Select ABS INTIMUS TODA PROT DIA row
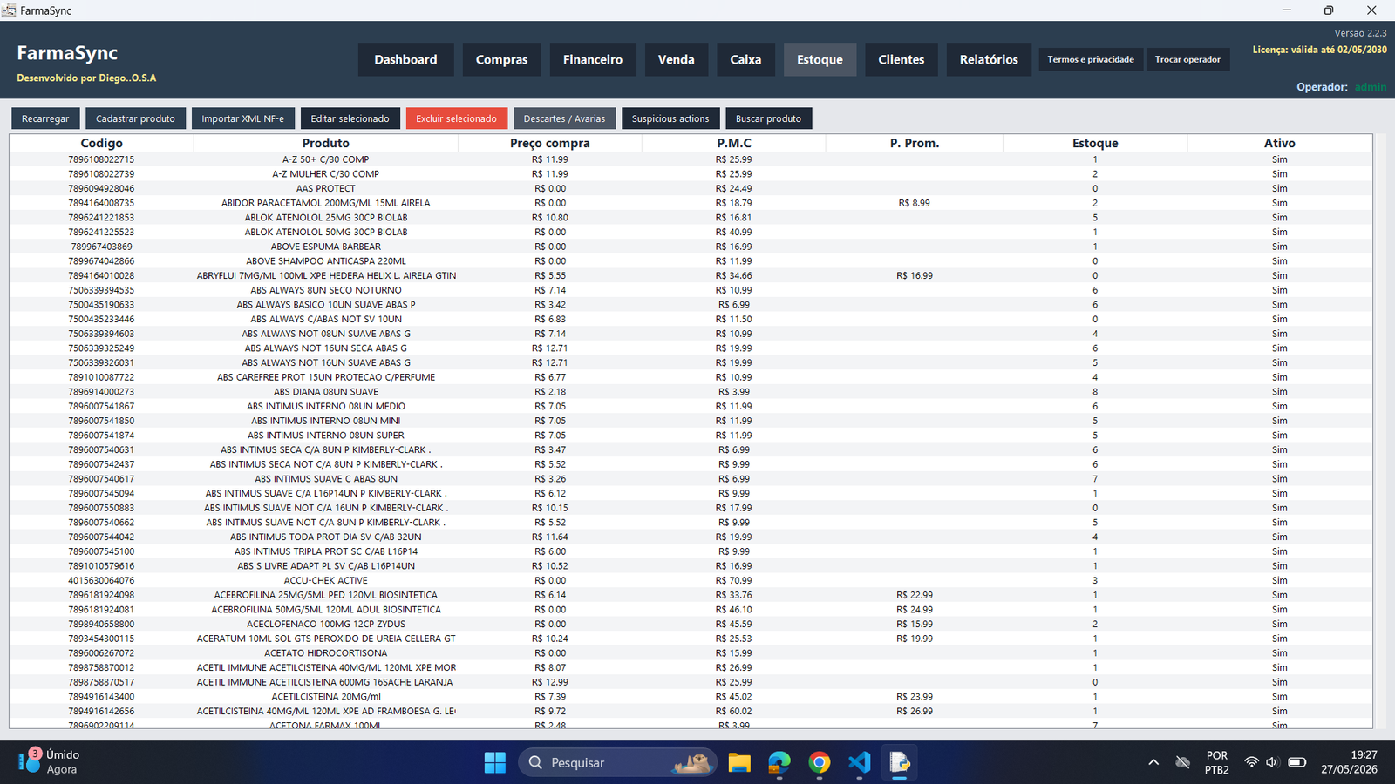The image size is (1395, 784). pyautogui.click(x=691, y=537)
